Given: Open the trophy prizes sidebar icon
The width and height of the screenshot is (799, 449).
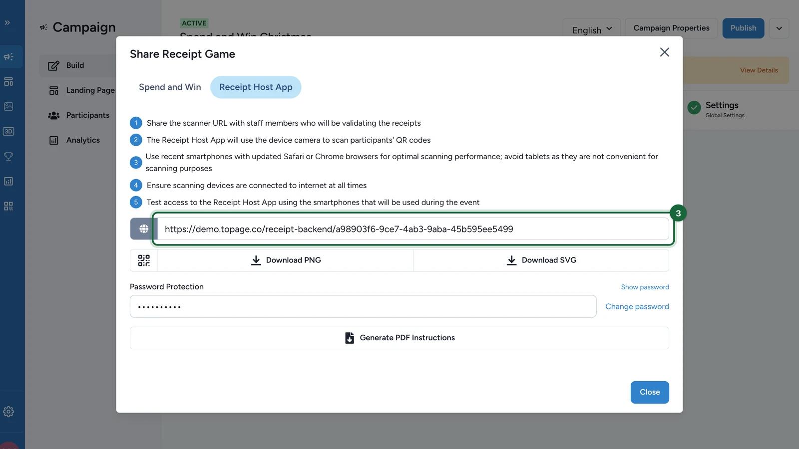Looking at the screenshot, I should click(8, 156).
